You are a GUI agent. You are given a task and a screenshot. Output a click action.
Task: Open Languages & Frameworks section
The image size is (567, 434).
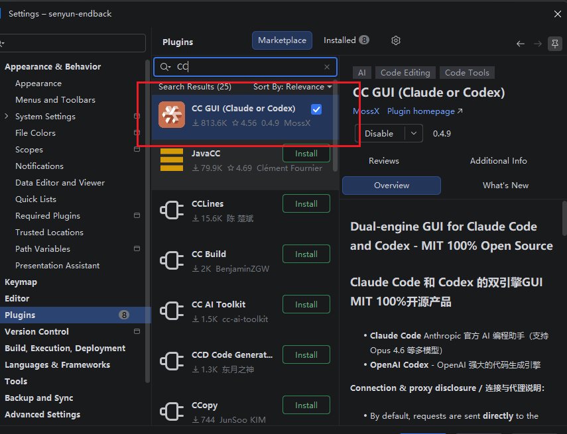(57, 364)
